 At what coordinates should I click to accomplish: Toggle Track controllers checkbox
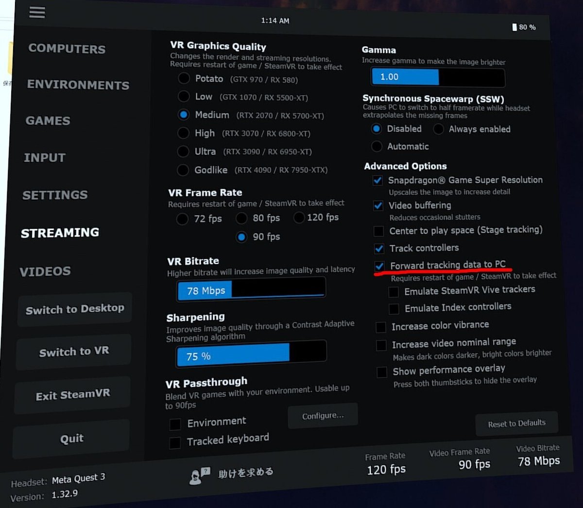coord(379,249)
